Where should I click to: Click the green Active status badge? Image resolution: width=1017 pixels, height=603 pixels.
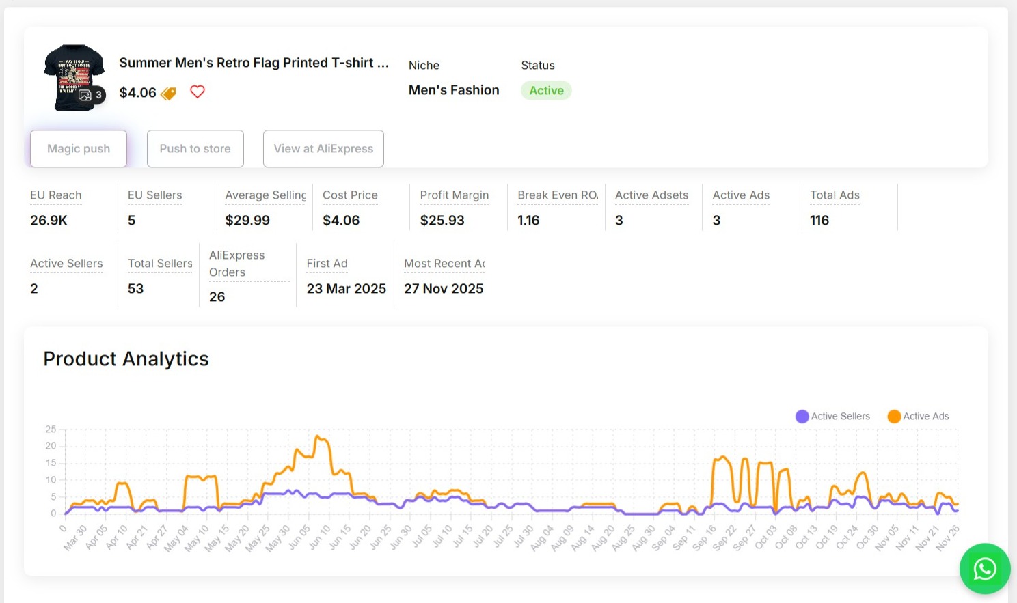coord(546,90)
